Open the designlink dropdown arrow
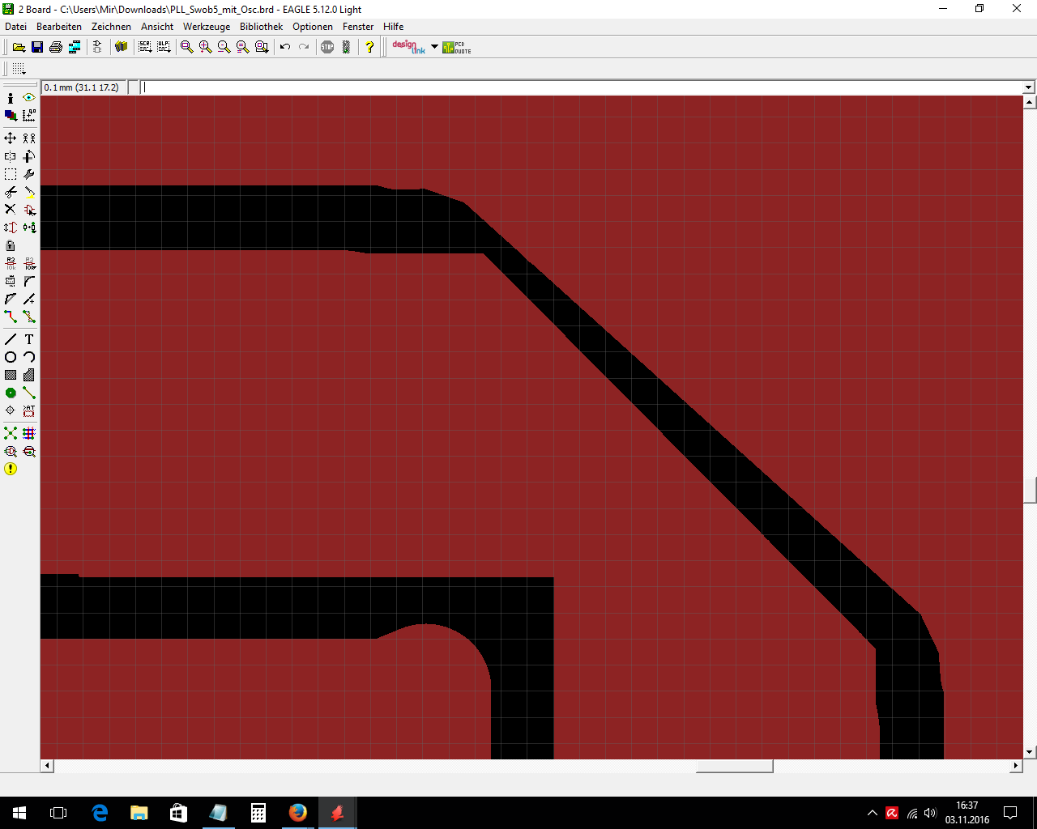Image resolution: width=1037 pixels, height=829 pixels. coord(434,47)
